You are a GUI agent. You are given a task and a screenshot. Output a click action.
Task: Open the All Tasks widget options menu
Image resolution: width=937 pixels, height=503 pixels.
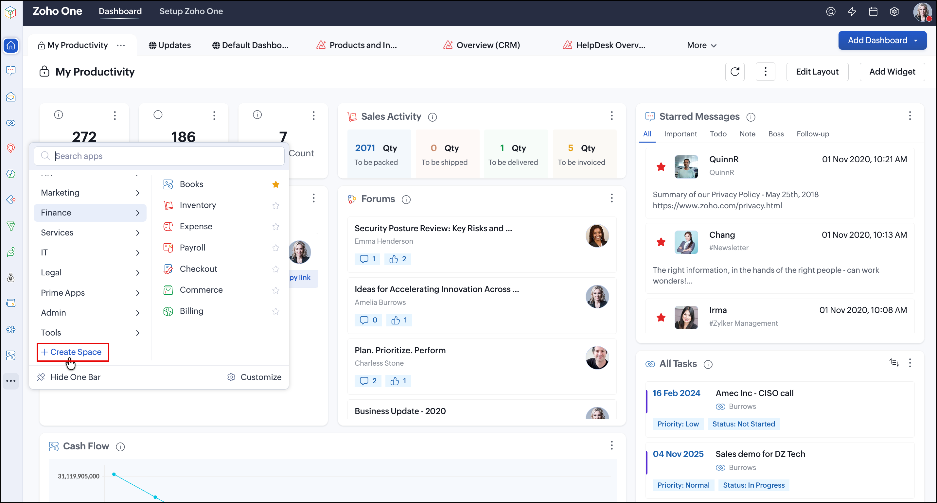coord(910,363)
